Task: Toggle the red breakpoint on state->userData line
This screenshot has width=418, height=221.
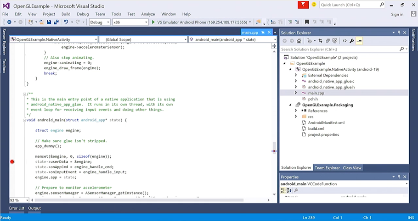Action: click(12, 162)
